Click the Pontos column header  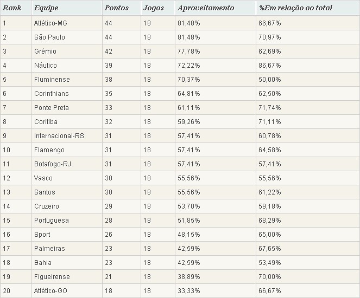tap(116, 8)
